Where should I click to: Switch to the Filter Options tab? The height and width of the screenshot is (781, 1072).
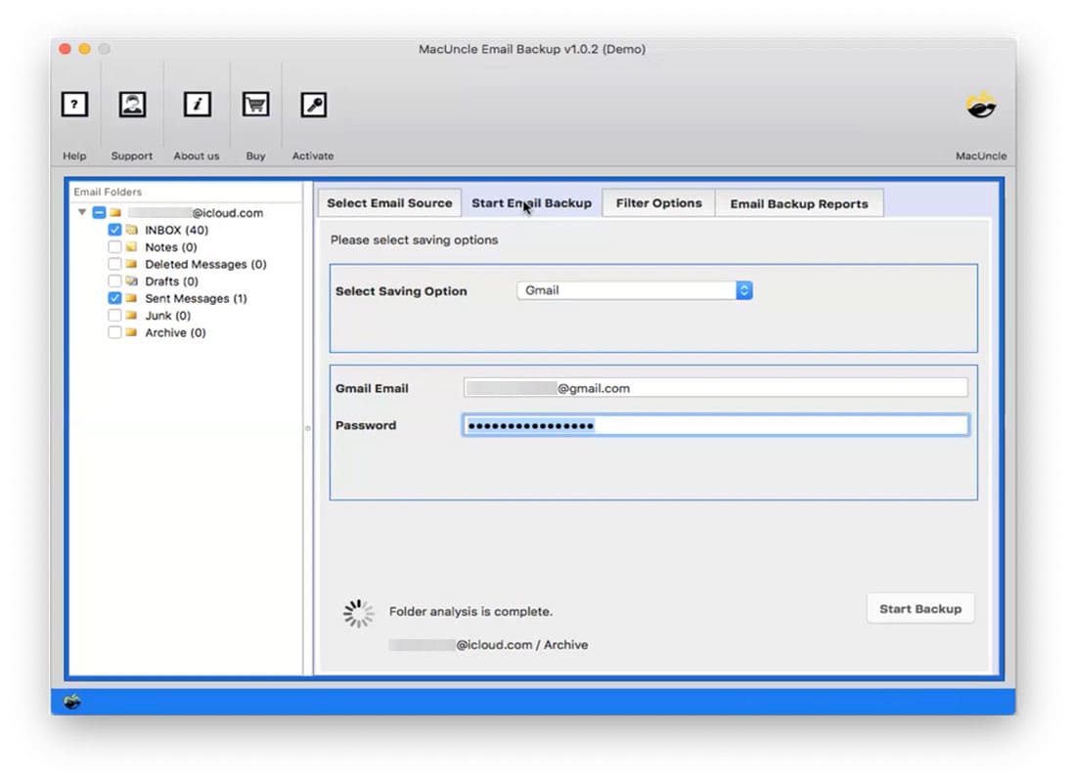657,202
